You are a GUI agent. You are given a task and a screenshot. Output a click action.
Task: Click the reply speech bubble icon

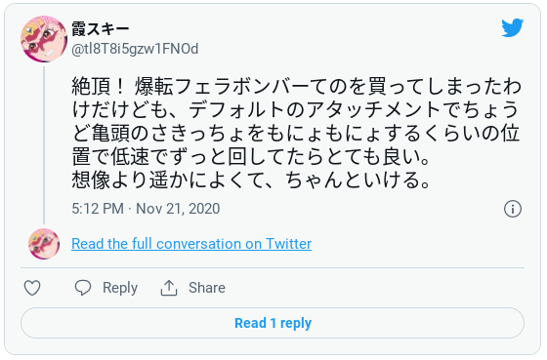pos(83,288)
